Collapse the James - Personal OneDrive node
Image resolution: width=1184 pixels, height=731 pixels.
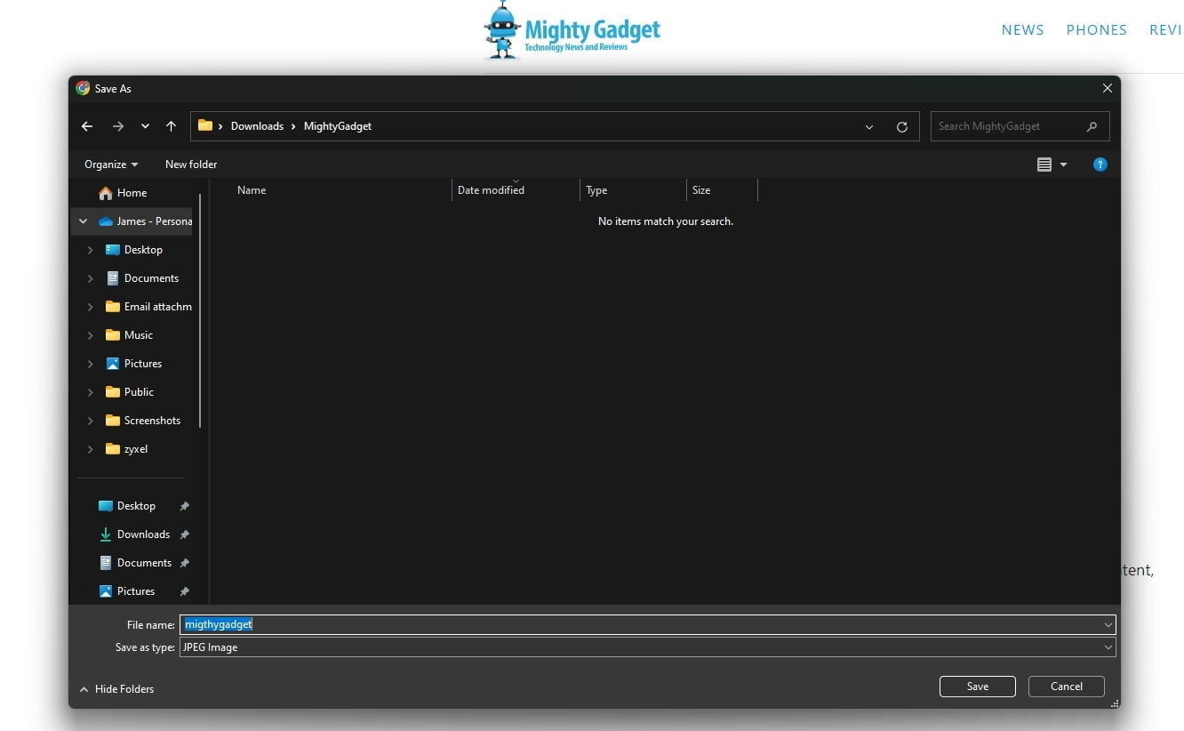[x=83, y=221]
